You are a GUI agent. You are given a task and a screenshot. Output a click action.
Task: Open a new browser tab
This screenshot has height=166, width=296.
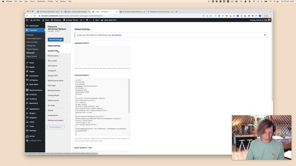point(177,12)
